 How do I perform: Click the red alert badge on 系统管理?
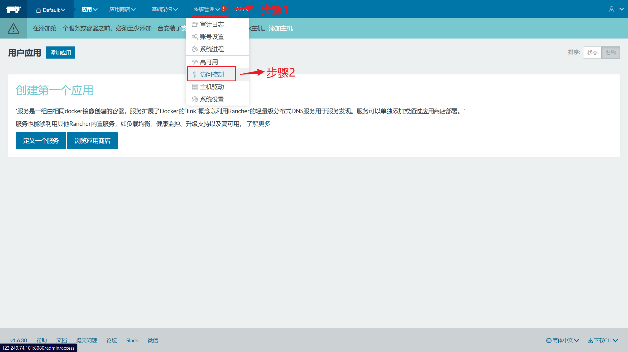click(224, 8)
